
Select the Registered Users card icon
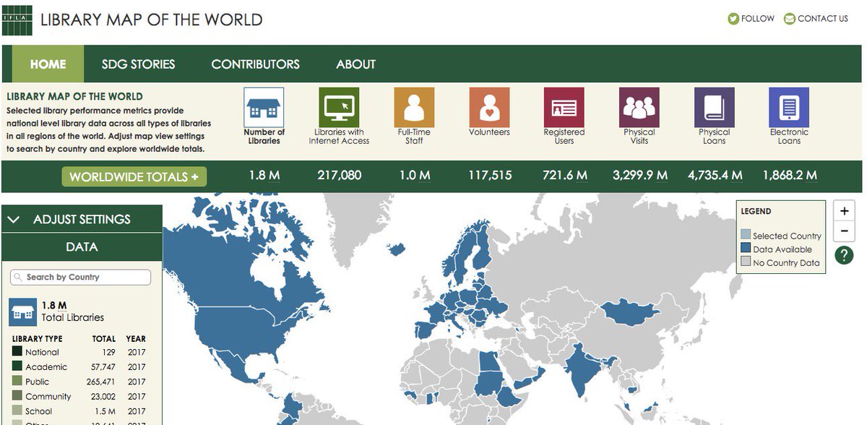click(564, 108)
